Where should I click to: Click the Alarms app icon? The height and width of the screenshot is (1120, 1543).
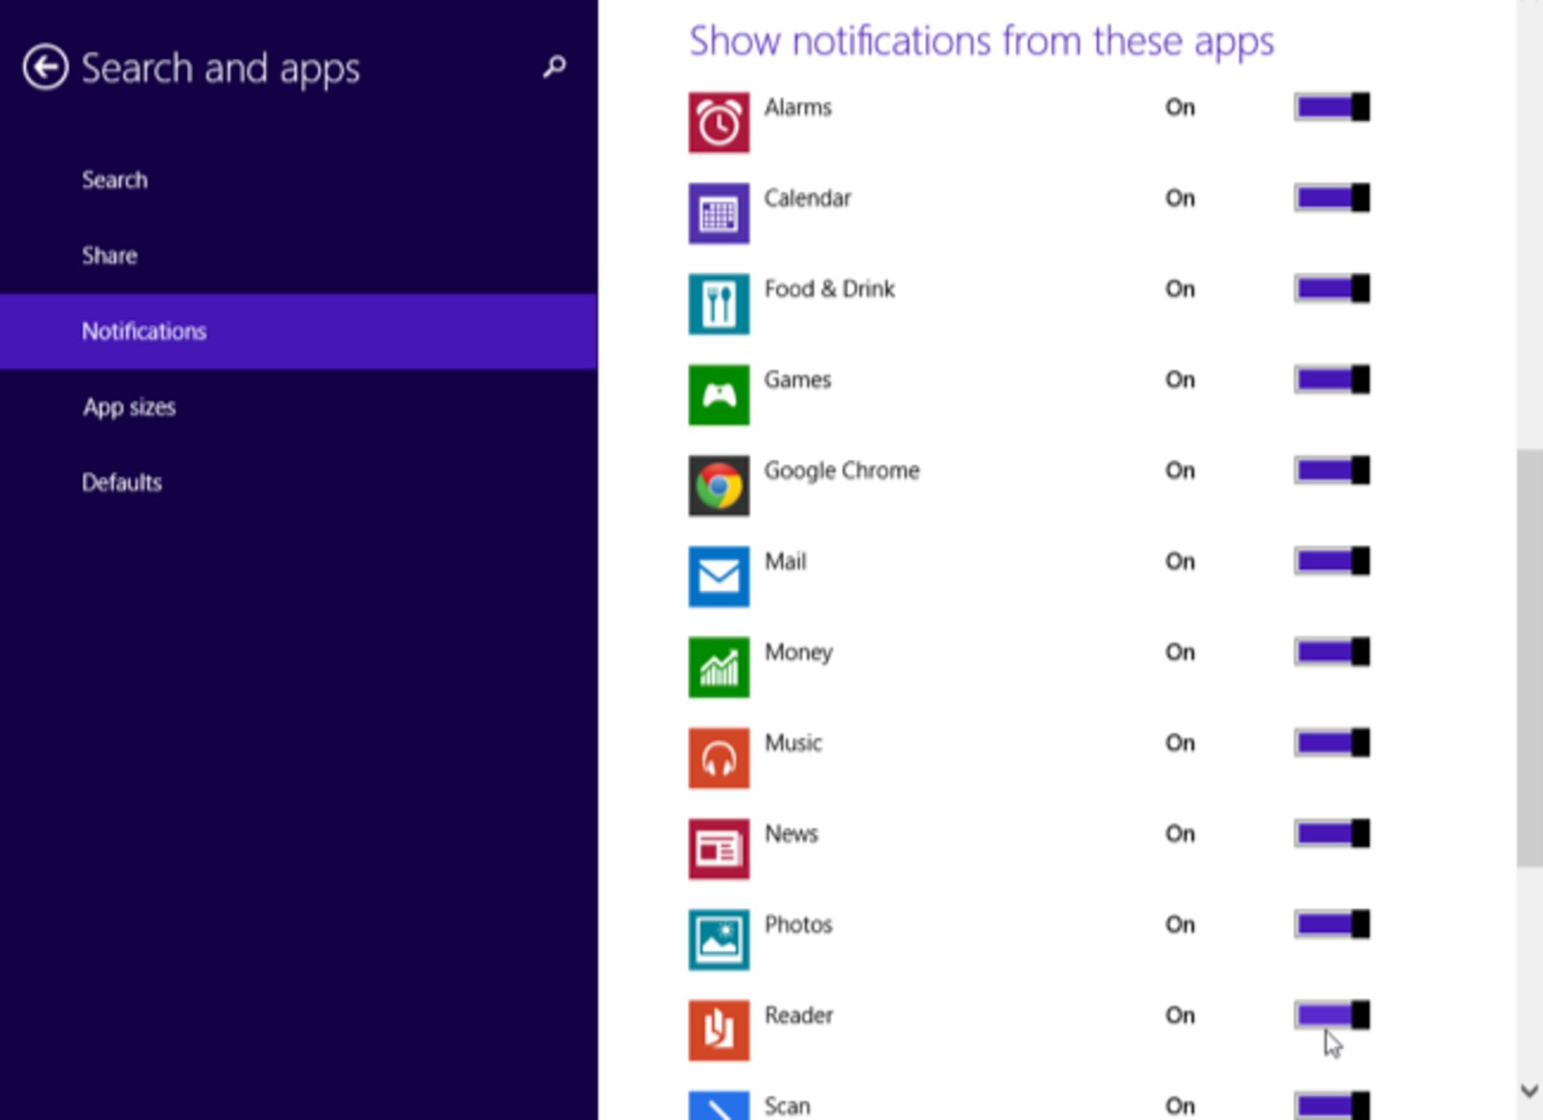tap(718, 122)
